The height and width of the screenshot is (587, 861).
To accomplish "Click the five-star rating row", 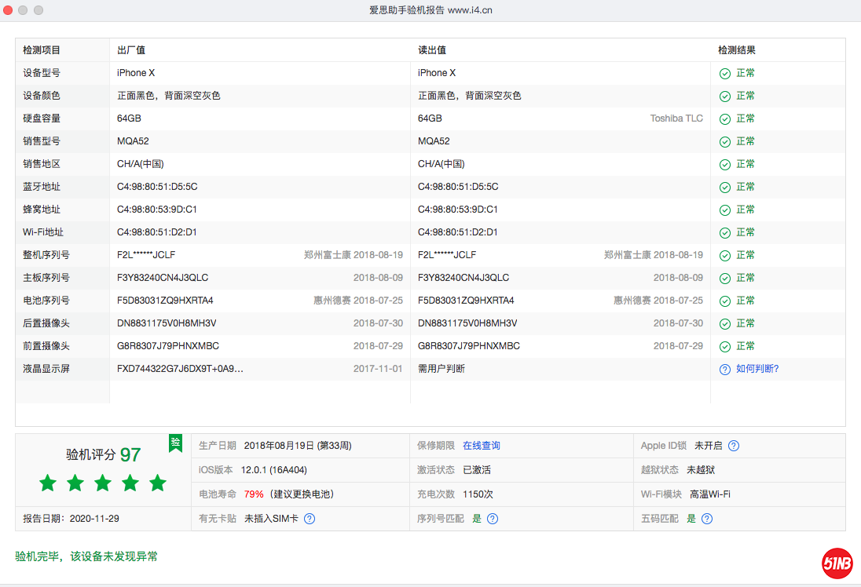I will 103,483.
